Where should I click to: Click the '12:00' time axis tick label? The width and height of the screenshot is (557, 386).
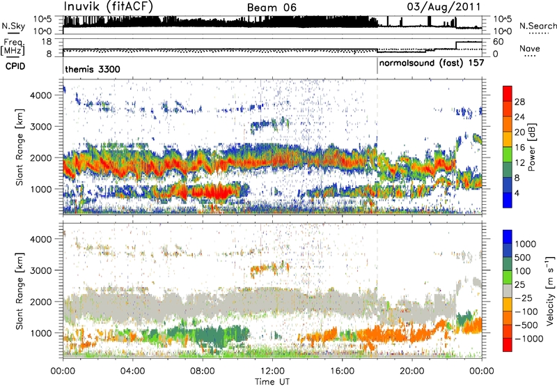(272, 371)
